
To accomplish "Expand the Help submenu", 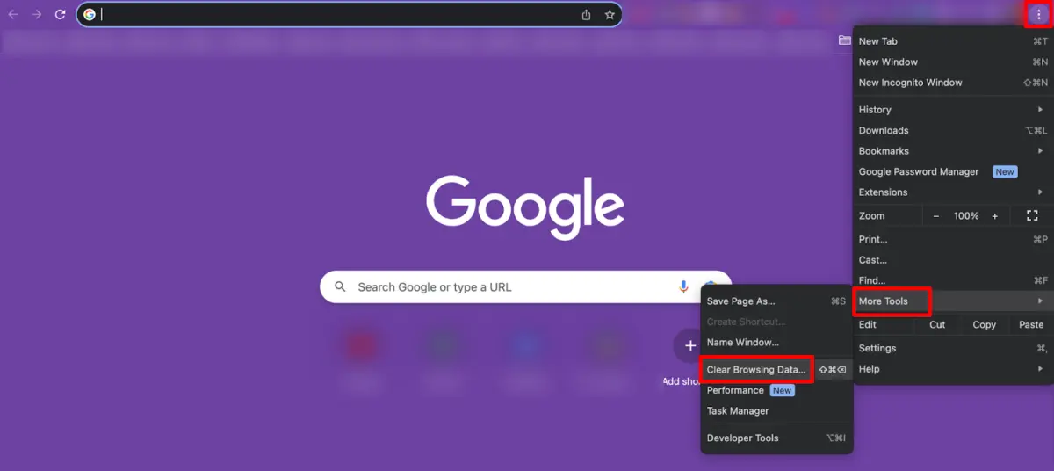I will [x=953, y=369].
